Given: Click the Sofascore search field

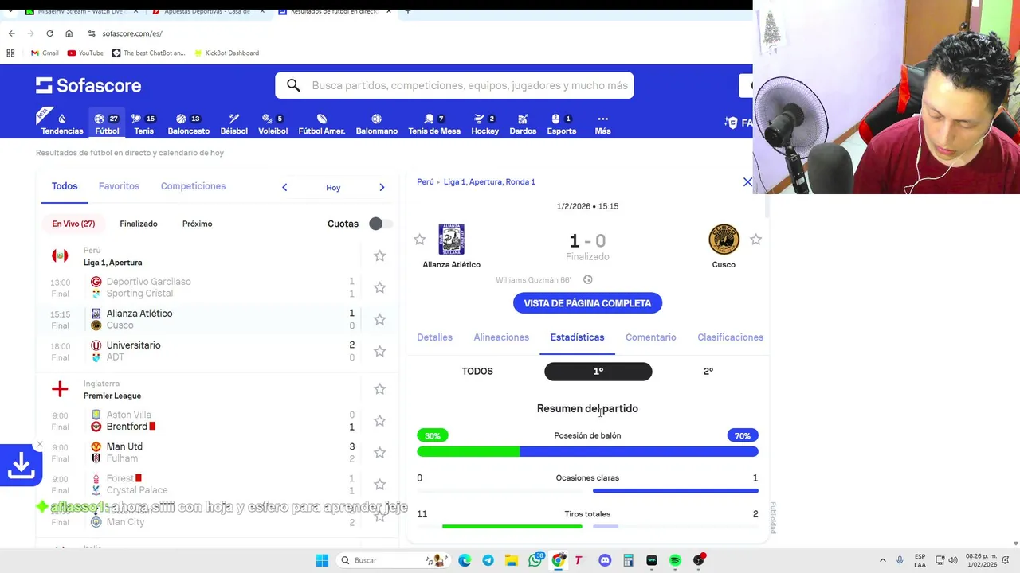Looking at the screenshot, I should [x=454, y=85].
